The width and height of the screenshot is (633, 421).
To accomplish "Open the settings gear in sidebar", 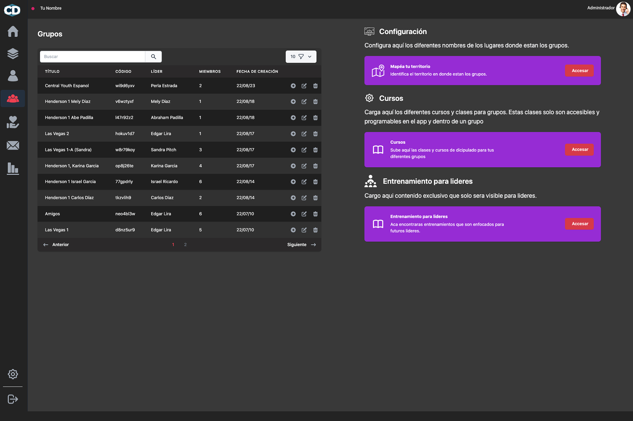I will click(x=13, y=374).
